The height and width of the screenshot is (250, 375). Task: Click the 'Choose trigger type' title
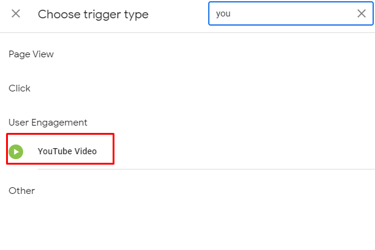[x=93, y=15]
